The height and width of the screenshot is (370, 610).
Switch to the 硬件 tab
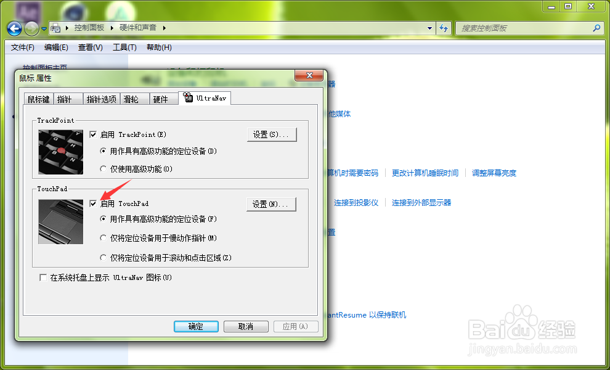tap(164, 99)
